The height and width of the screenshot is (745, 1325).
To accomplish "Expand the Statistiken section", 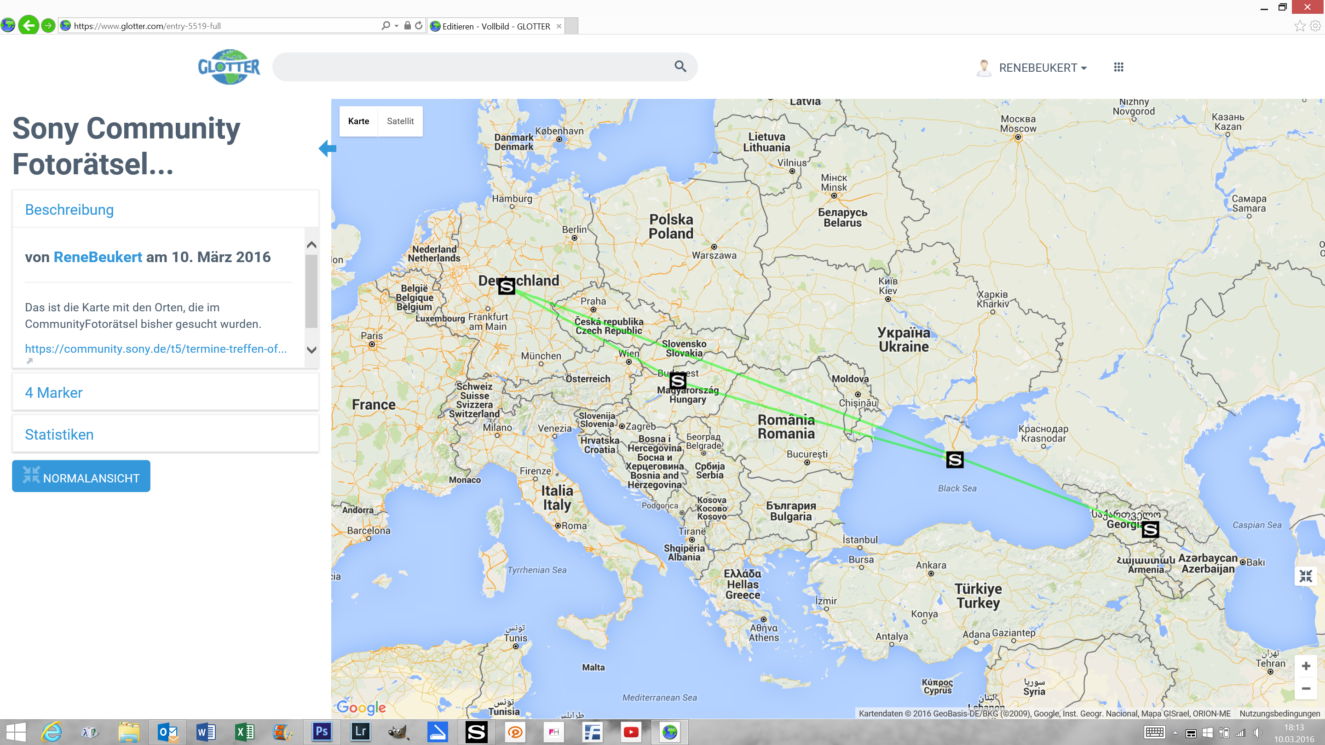I will coord(59,435).
